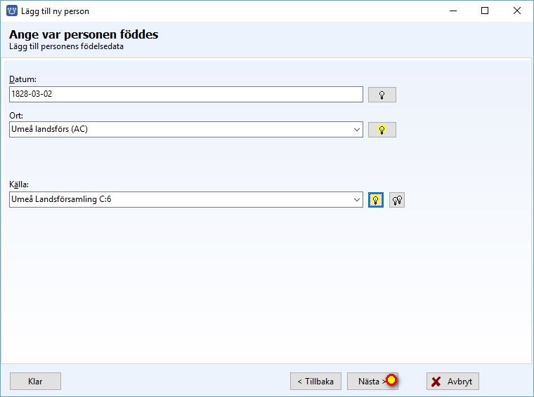Finish by clicking the Klar button
Viewport: 534px width, 397px height.
35,382
